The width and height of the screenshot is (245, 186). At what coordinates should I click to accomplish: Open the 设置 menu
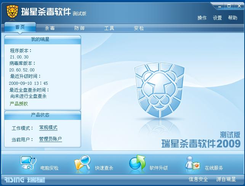point(217,18)
